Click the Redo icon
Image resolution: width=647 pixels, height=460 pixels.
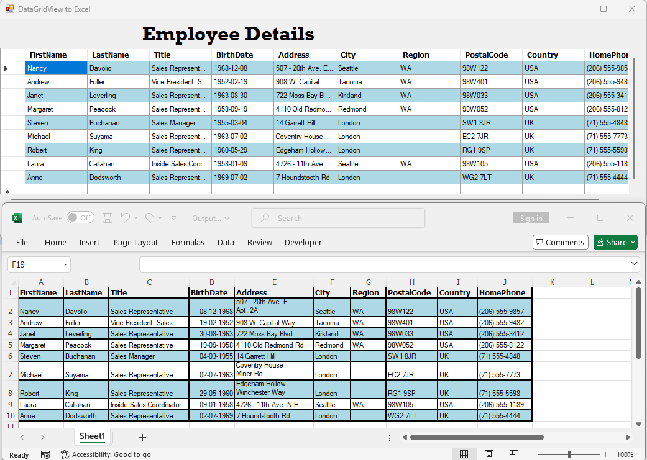point(151,217)
